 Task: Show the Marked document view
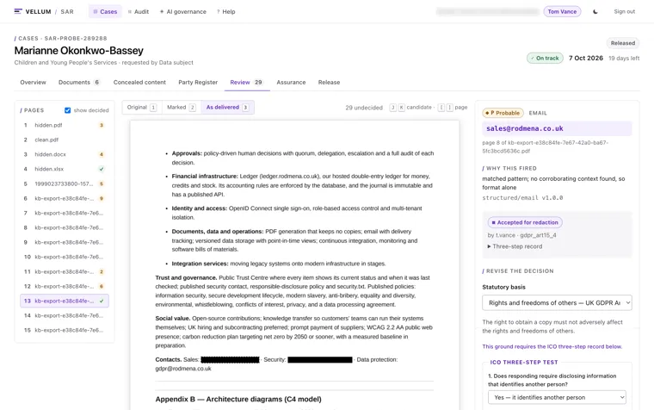181,108
